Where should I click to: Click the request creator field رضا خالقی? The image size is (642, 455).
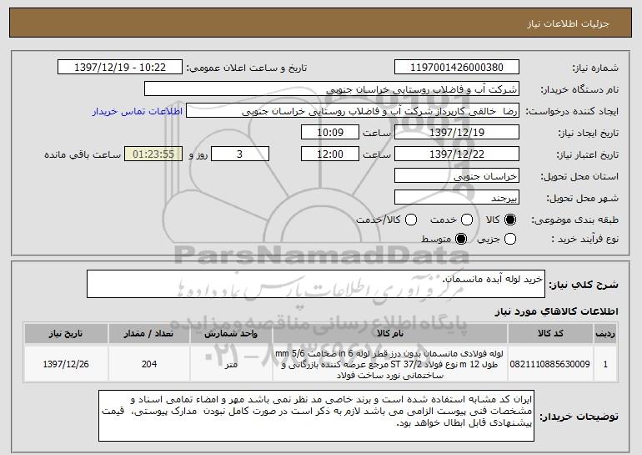pyautogui.click(x=353, y=111)
